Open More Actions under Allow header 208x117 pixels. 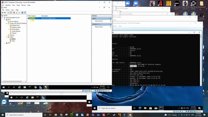point(102,21)
